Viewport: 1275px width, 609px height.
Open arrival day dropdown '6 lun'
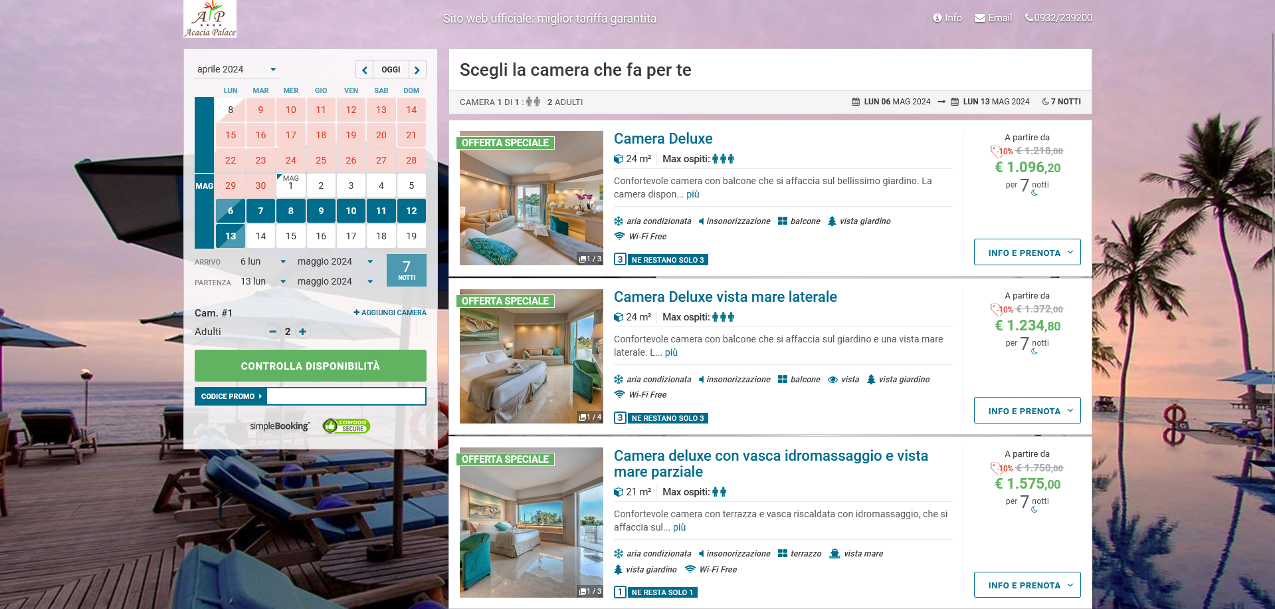(x=262, y=262)
